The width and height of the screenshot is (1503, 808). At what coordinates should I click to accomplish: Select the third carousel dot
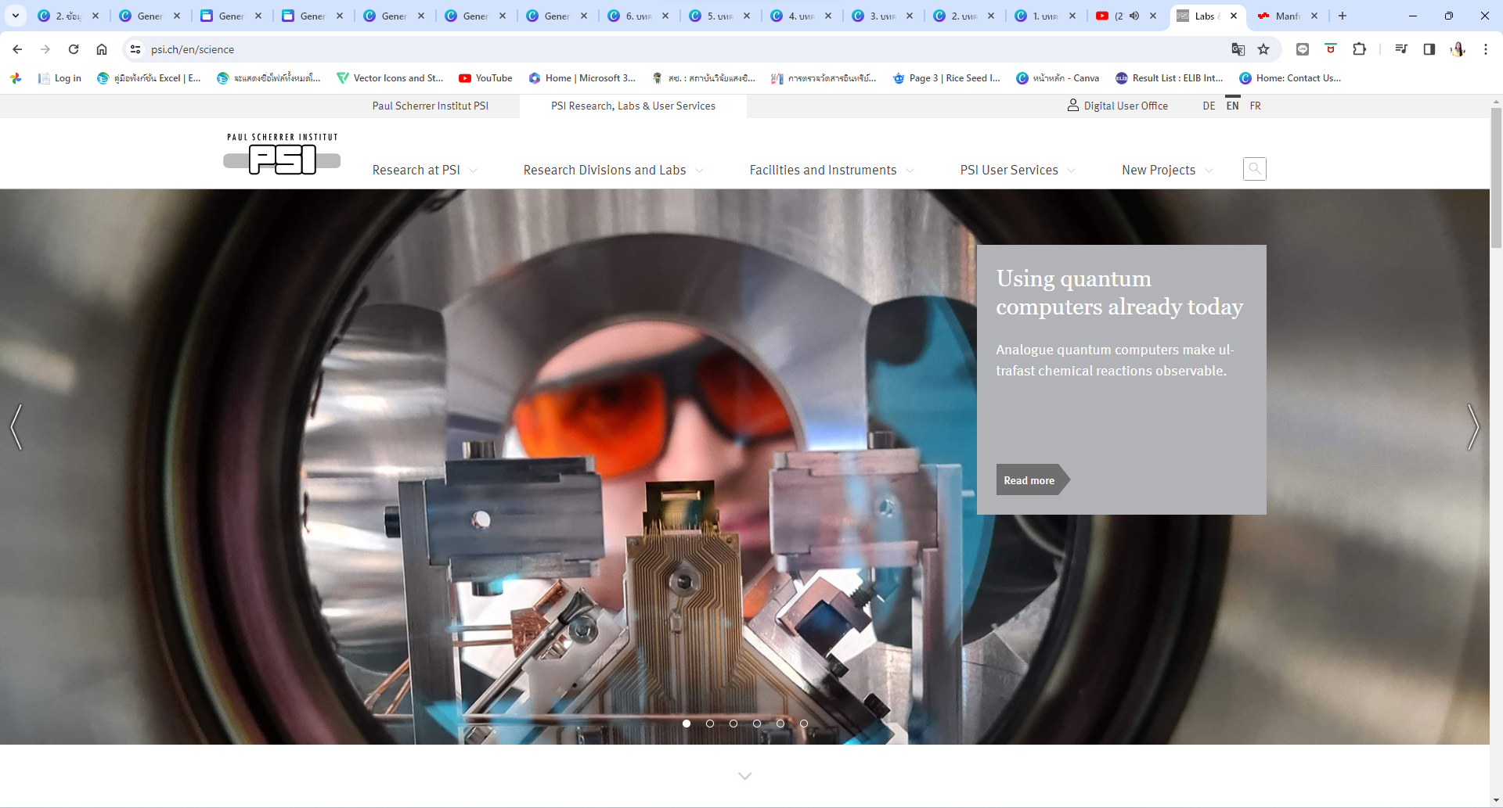[733, 724]
